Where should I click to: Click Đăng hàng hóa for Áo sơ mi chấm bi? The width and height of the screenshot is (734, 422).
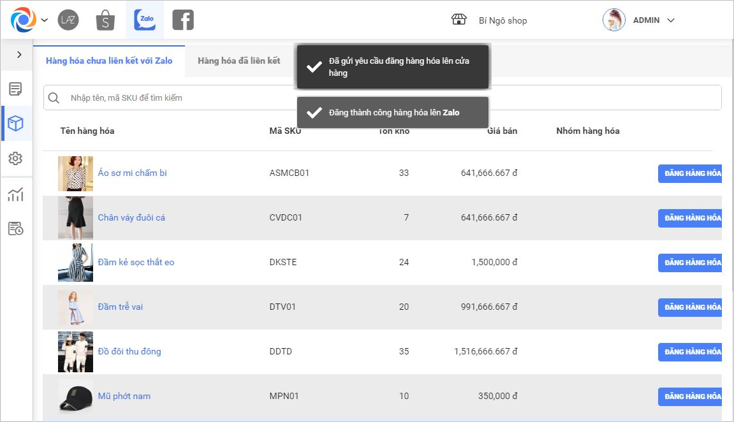[692, 173]
